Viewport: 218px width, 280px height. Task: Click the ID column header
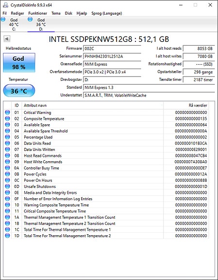click(x=17, y=105)
